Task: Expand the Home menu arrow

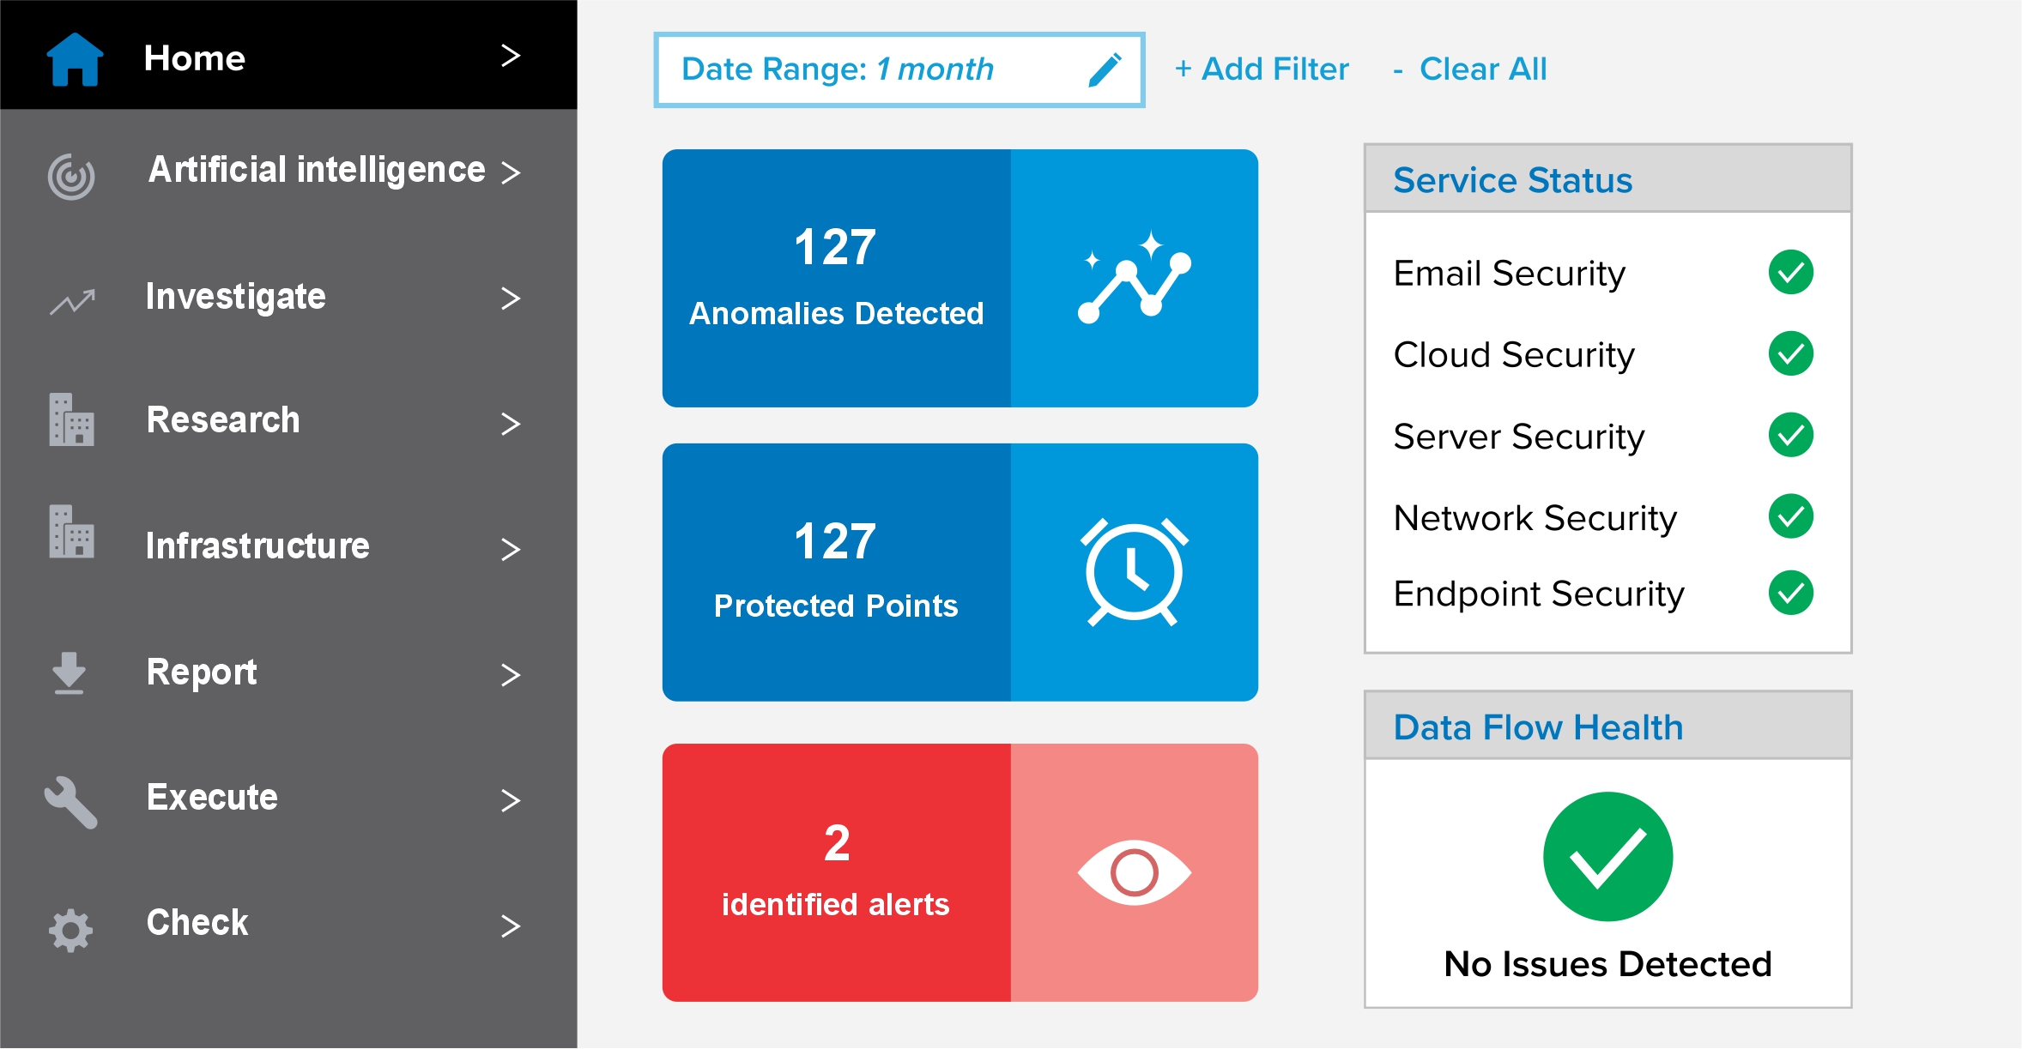Action: pyautogui.click(x=511, y=56)
